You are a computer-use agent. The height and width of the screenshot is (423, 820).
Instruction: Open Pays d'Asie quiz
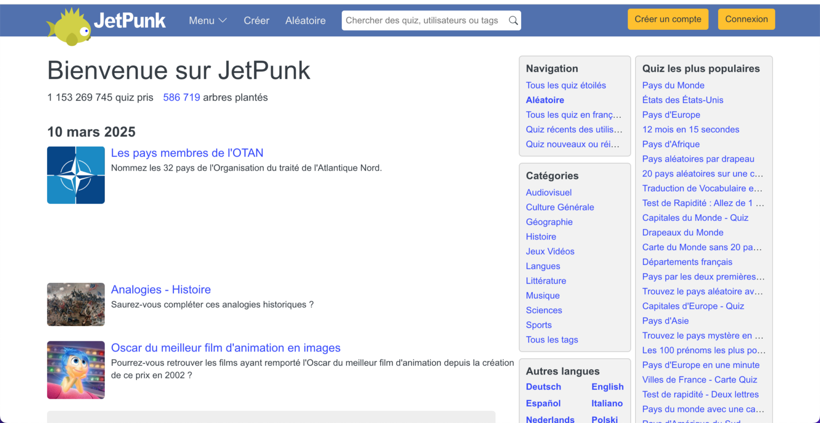coord(665,321)
